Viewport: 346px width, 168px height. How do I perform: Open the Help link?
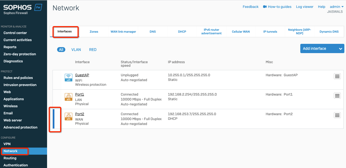pos(322,7)
